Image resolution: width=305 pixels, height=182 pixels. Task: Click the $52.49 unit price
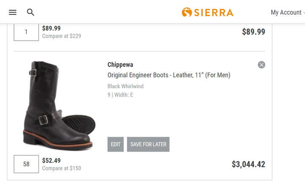pyautogui.click(x=51, y=160)
